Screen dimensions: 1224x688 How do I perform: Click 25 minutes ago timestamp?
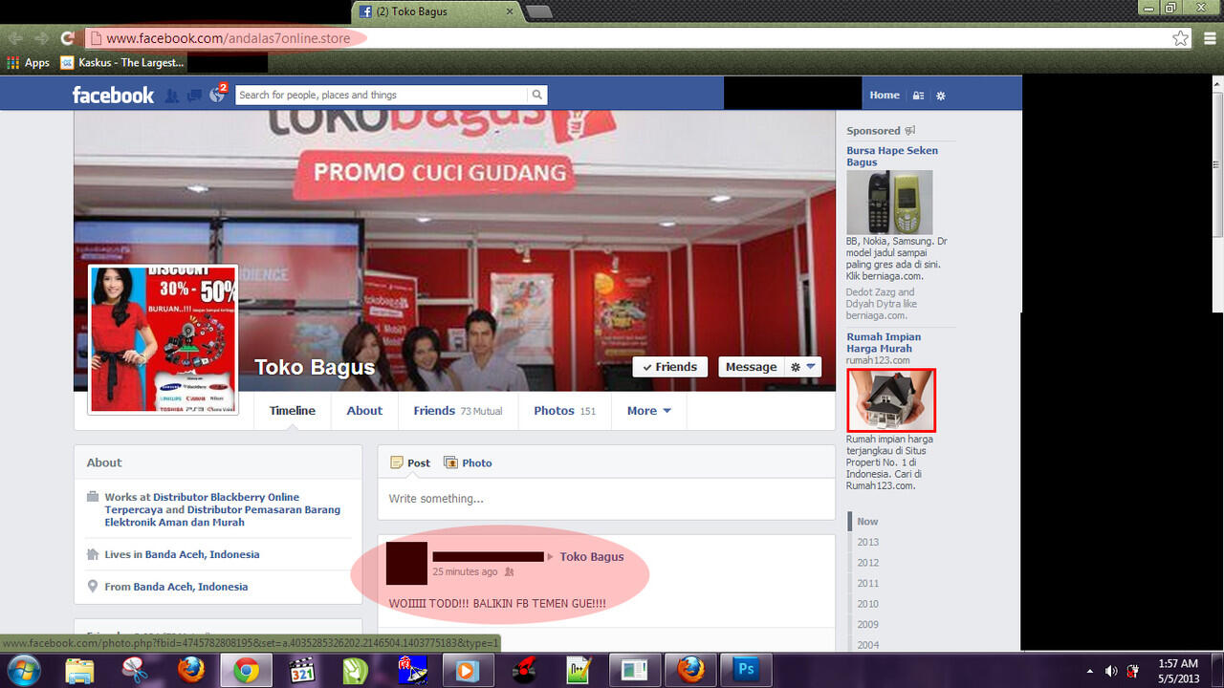pyautogui.click(x=465, y=571)
